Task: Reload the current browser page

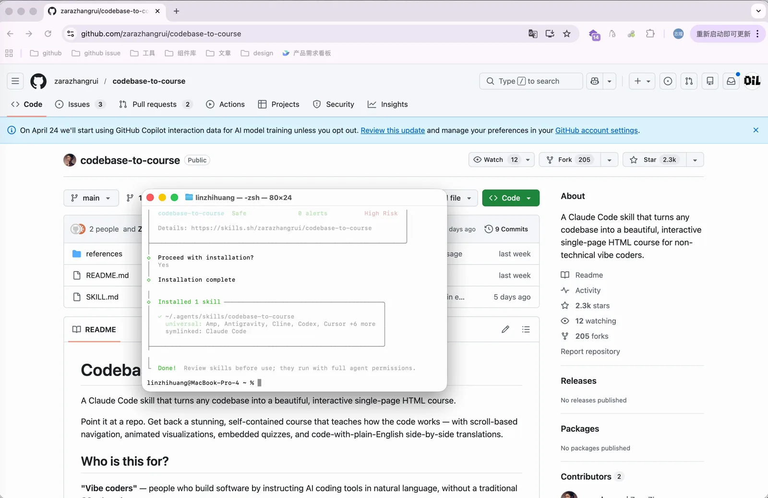Action: 48,34
